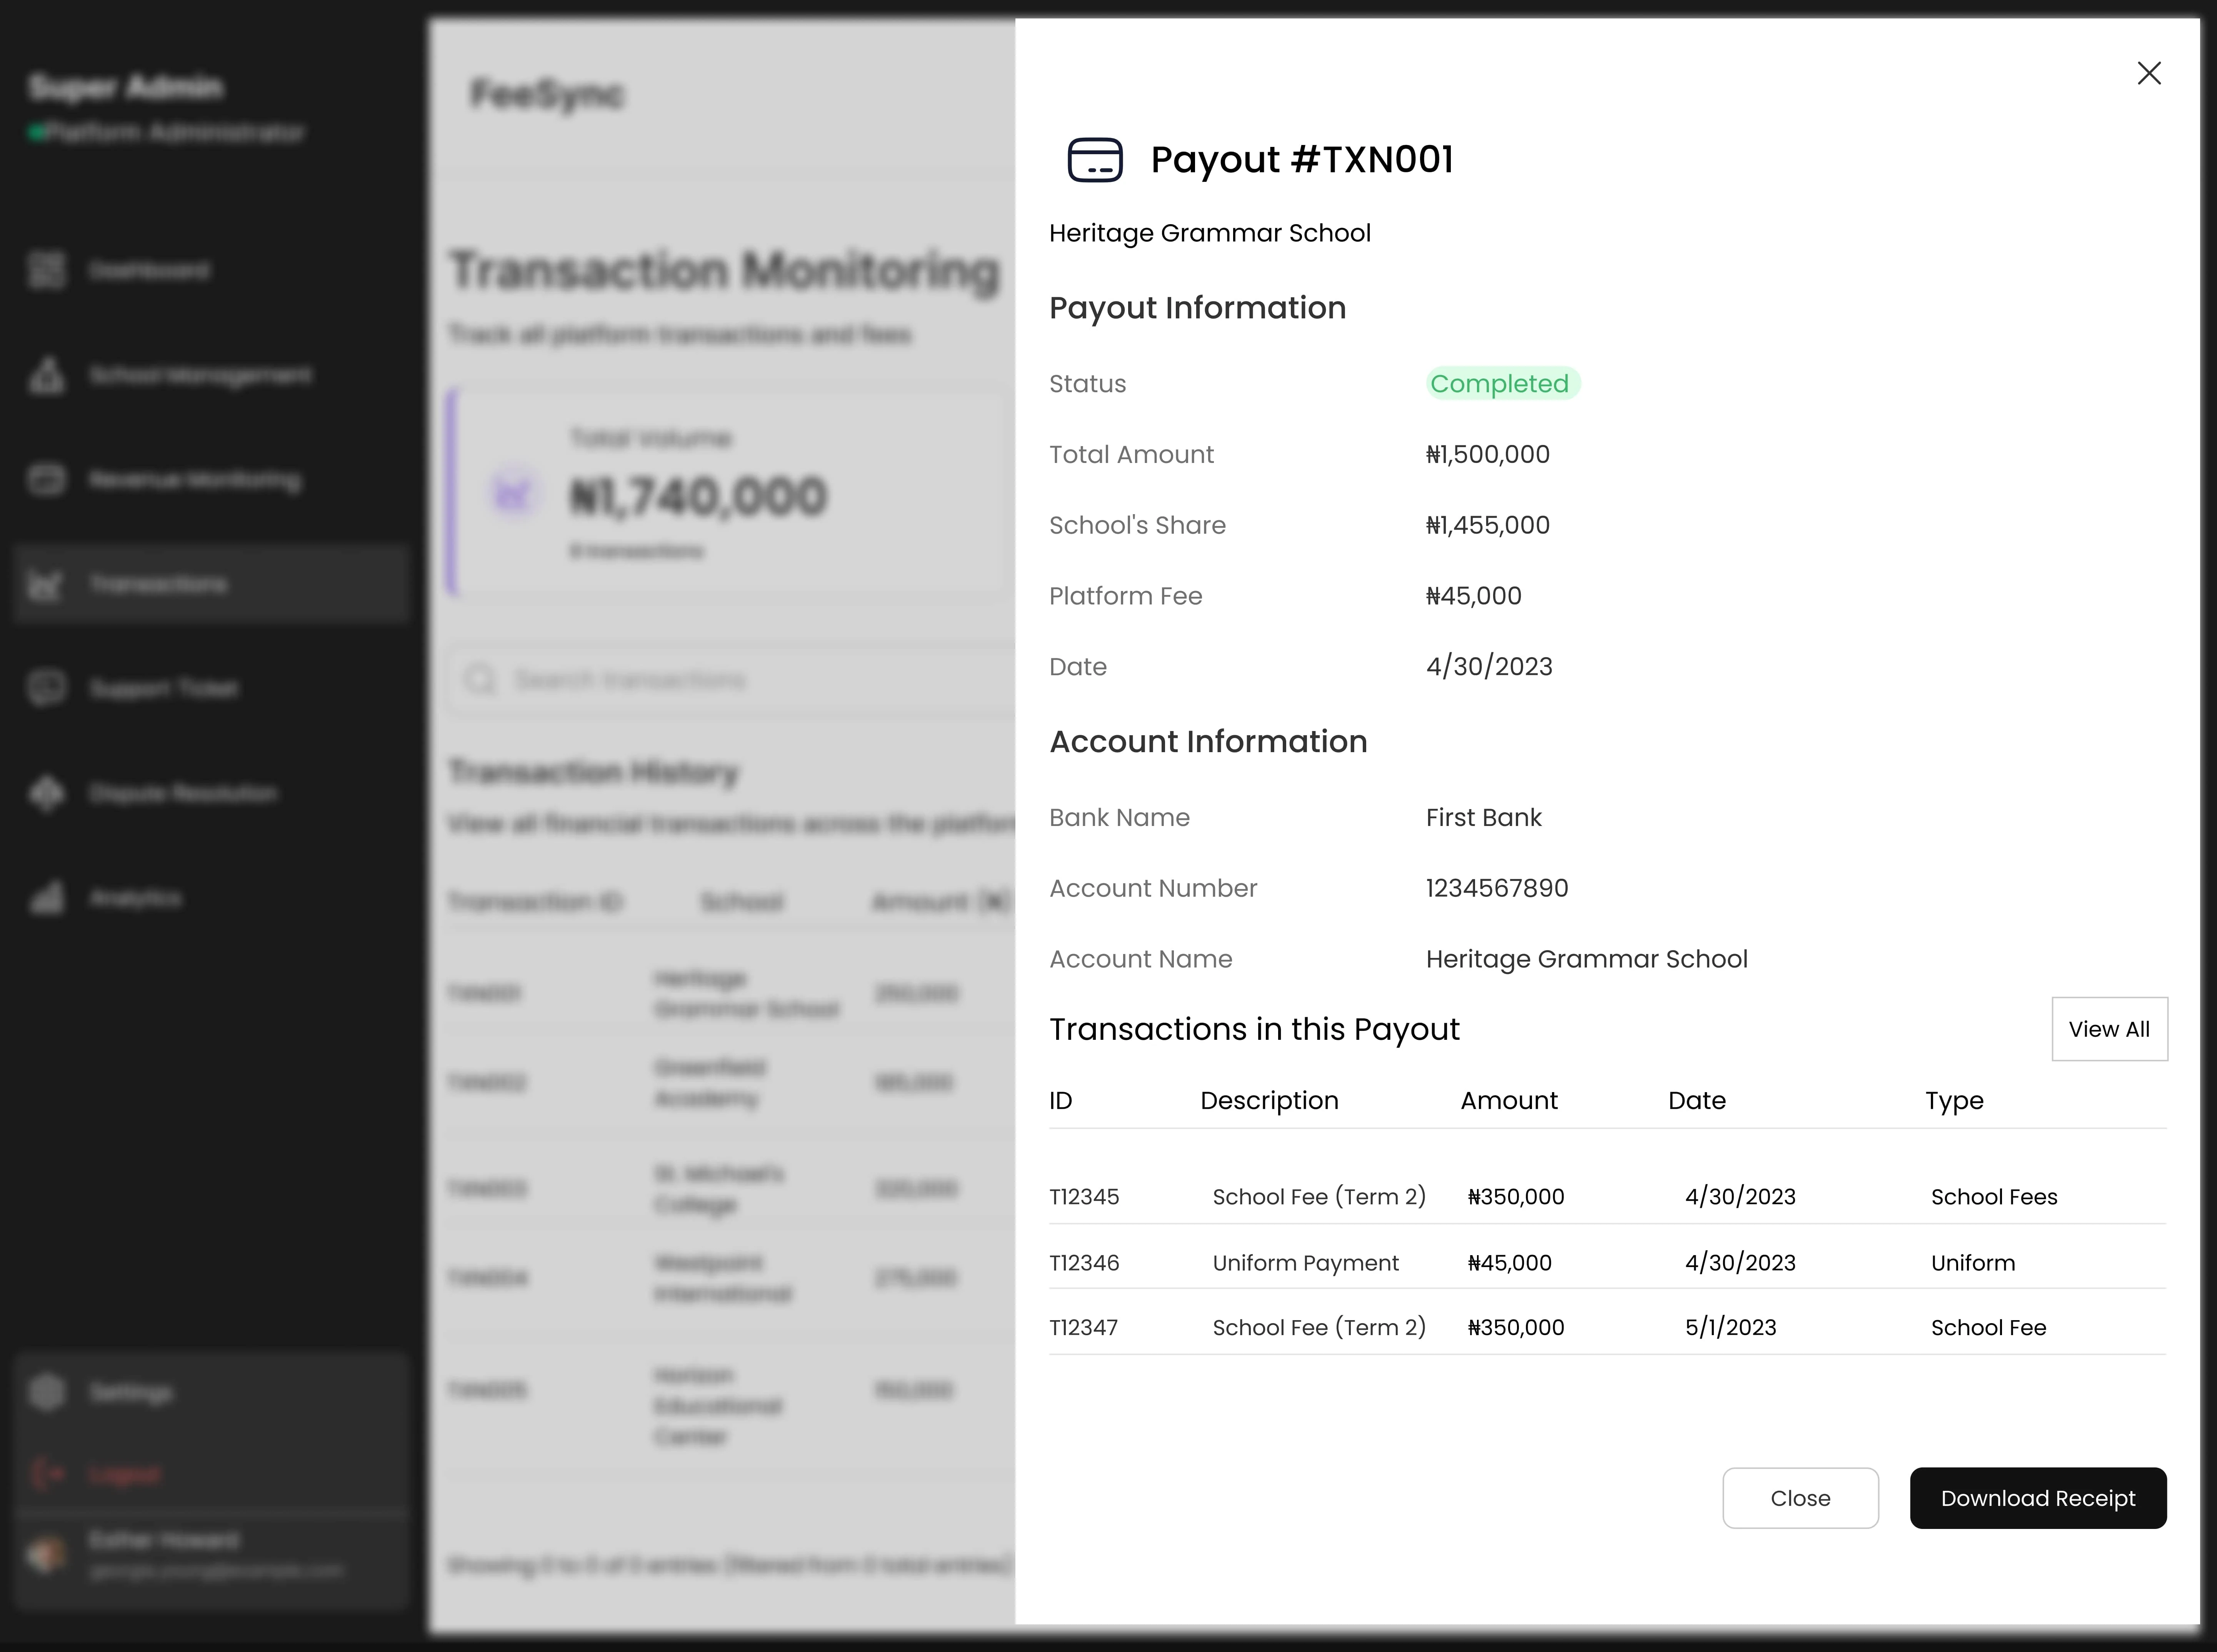This screenshot has height=1652, width=2217.
Task: Open Dashboard in blurred sidebar
Action: 150,271
